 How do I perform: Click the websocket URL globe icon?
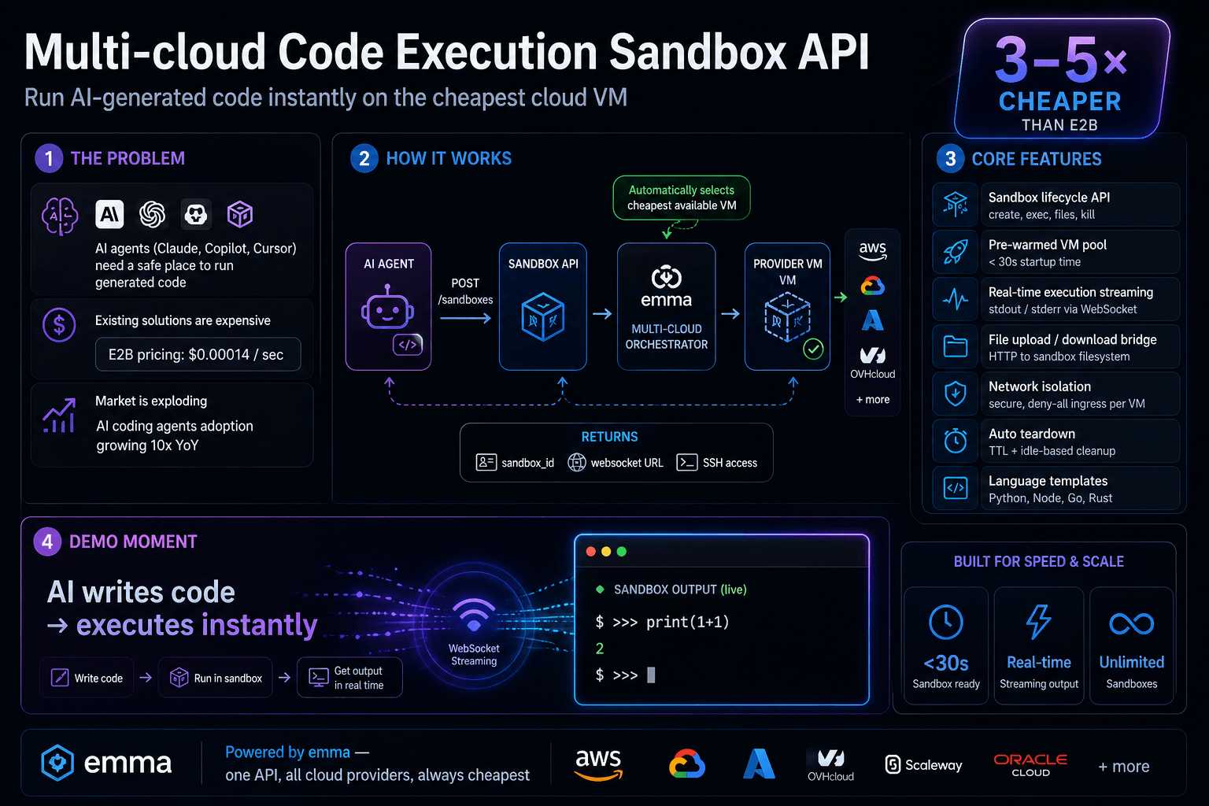pyautogui.click(x=577, y=462)
